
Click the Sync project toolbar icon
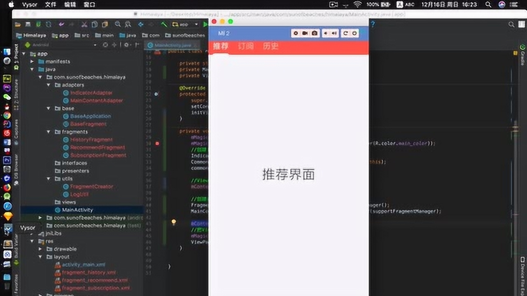49,25
